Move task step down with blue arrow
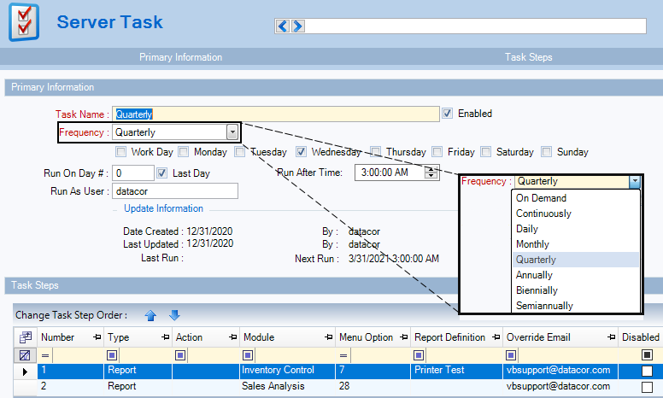 point(174,315)
